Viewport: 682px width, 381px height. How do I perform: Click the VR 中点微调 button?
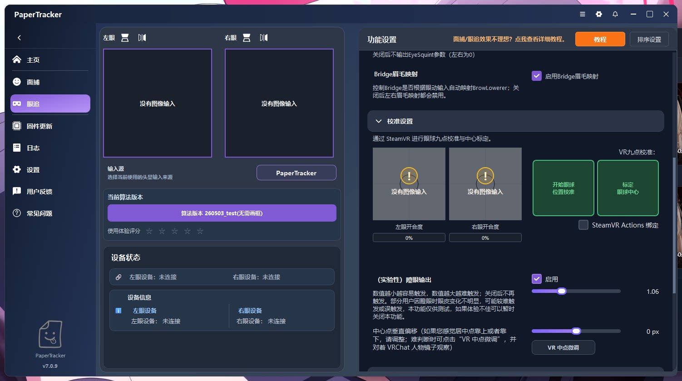click(563, 347)
